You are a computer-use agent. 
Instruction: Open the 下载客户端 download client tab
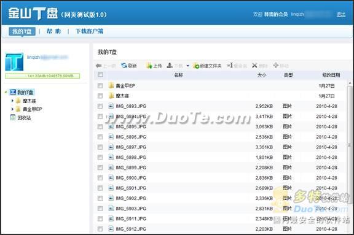pos(89,31)
